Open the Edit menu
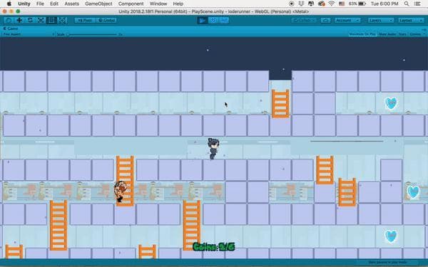 (54, 4)
